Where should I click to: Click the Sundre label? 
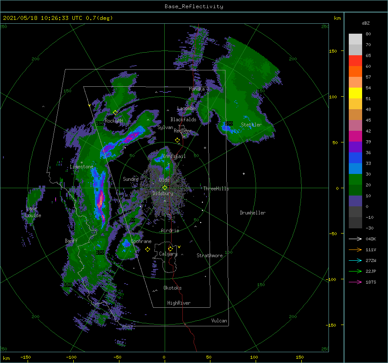pyautogui.click(x=131, y=179)
